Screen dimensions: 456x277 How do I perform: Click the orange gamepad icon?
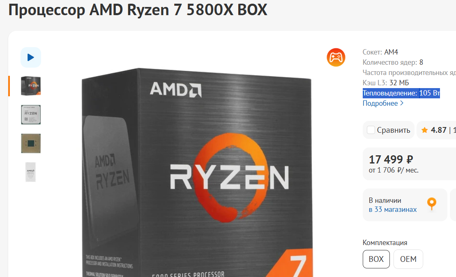336,57
